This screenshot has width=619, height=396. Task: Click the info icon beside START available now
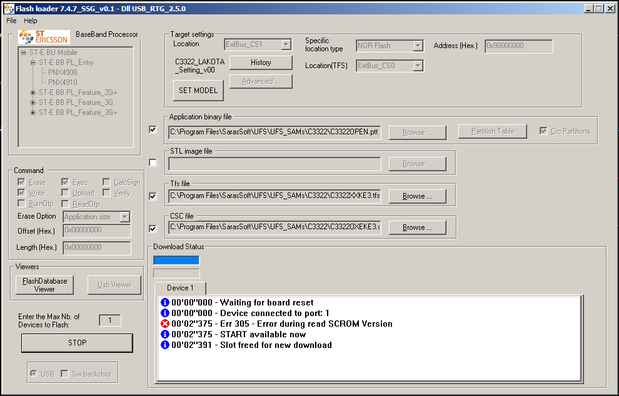pos(165,334)
